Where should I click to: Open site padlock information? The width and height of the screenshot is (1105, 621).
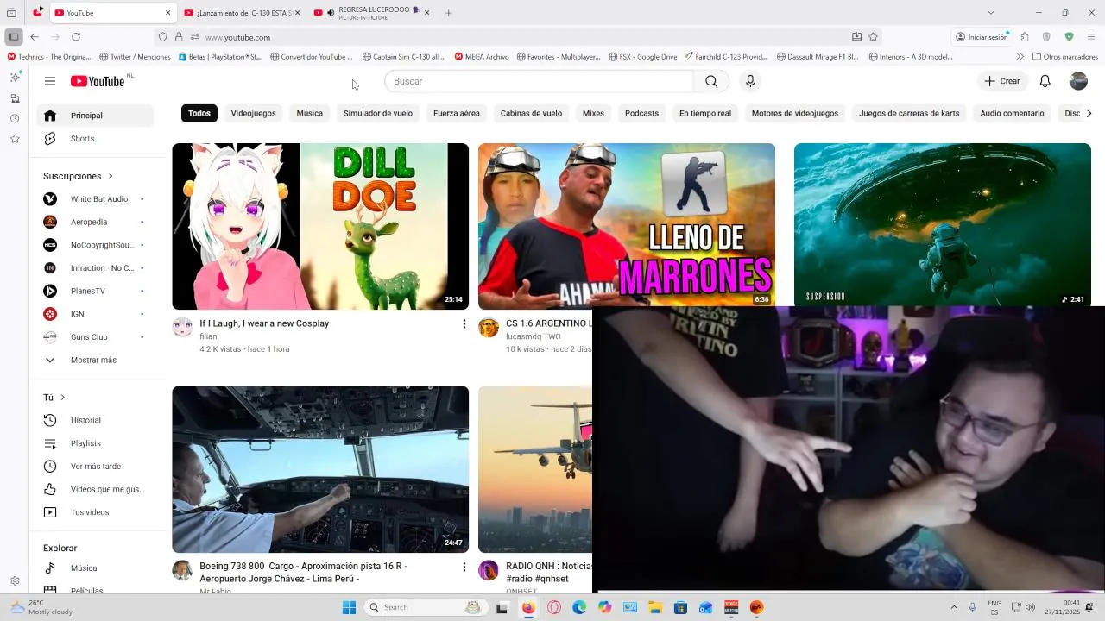(x=179, y=37)
